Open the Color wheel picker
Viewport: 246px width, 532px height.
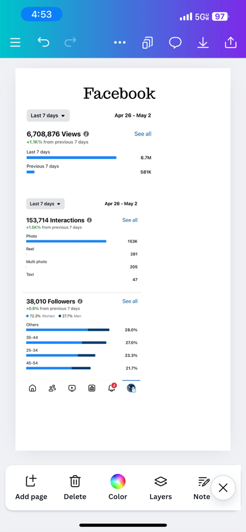tap(118, 487)
